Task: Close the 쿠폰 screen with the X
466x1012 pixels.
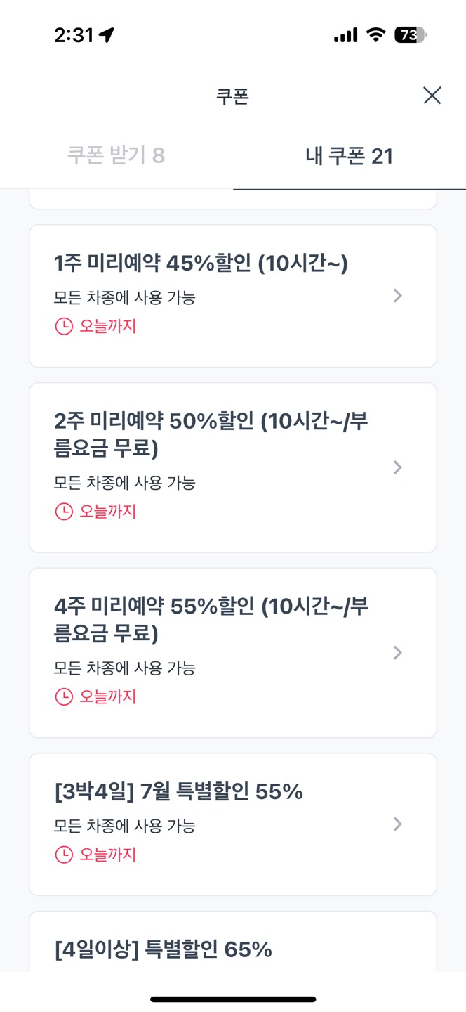Action: point(432,96)
